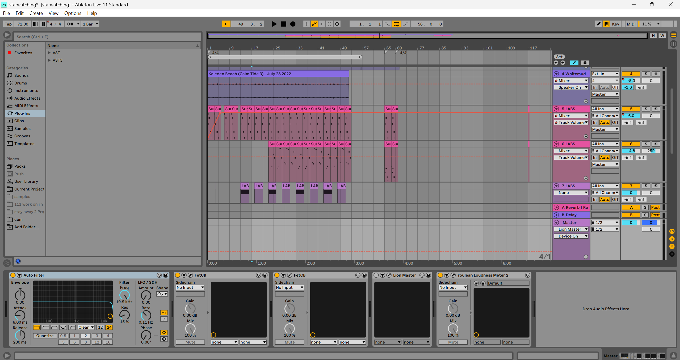
Task: Open the 1 Bar quantization dropdown
Action: 90,24
